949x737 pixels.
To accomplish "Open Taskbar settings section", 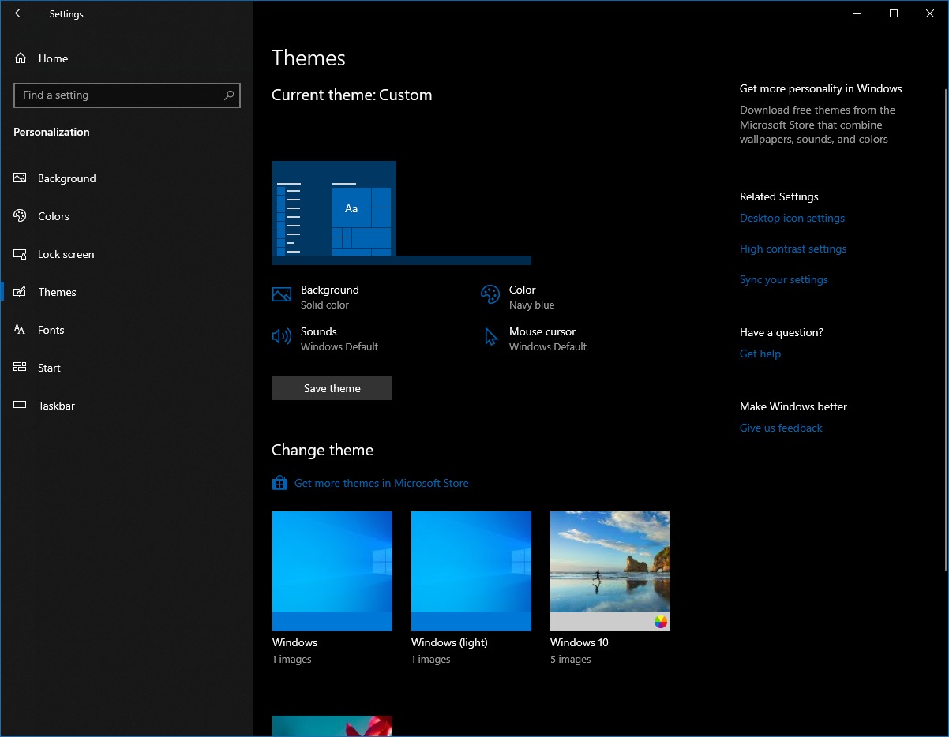I will 56,406.
